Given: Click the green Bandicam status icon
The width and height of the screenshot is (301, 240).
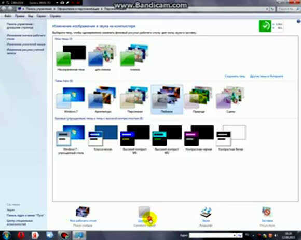Looking at the screenshot, I should 265,26.
